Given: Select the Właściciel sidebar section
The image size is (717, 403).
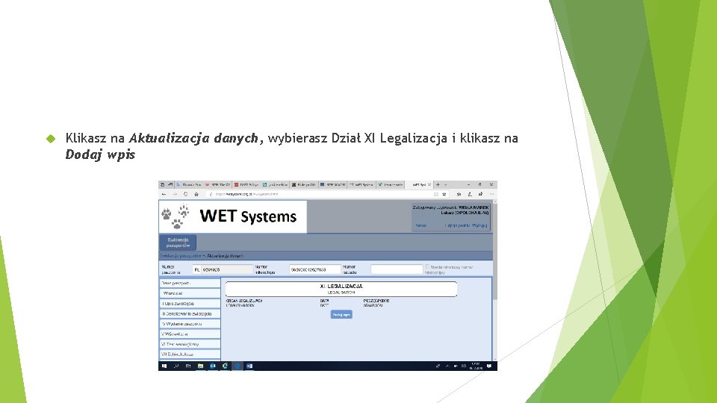Looking at the screenshot, I should [x=190, y=293].
